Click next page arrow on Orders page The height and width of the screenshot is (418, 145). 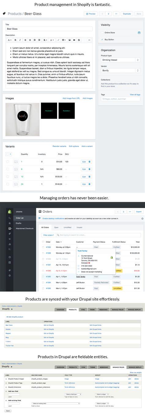[x=123, y=212]
